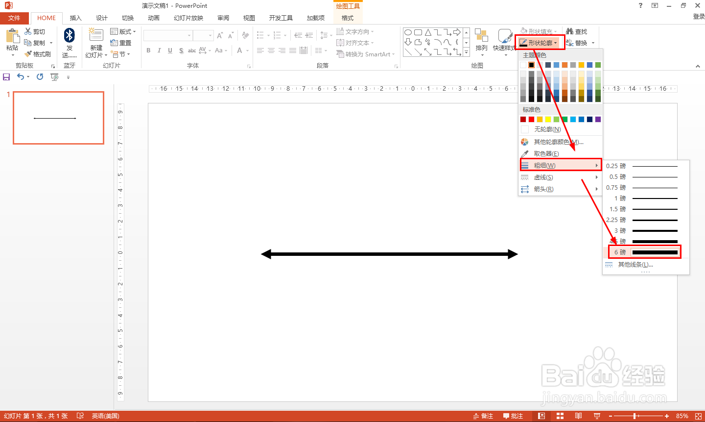Expand the Arrows (箭头) submenu
The width and height of the screenshot is (705, 422).
click(560, 189)
